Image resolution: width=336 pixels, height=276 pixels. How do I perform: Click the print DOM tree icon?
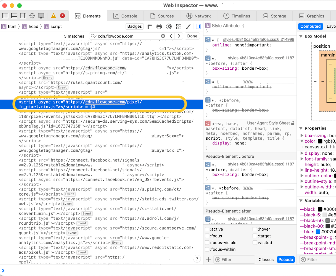159,26
